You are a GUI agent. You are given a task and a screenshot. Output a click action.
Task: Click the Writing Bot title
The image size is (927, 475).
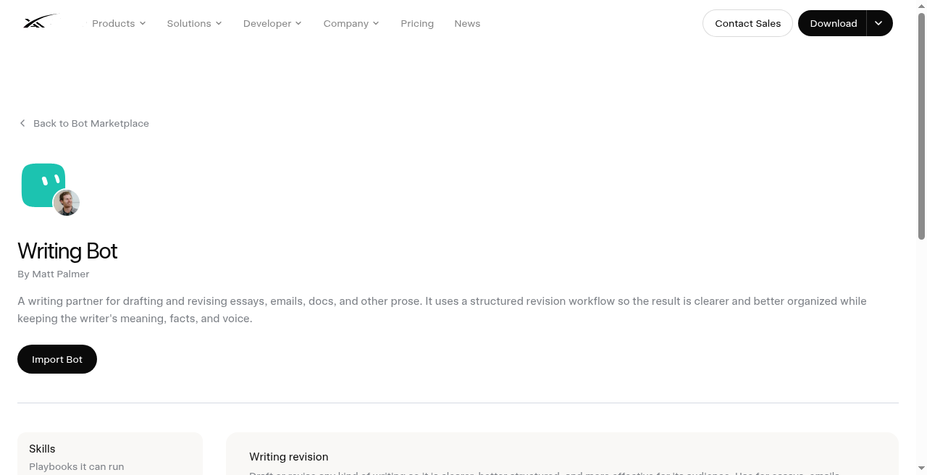point(67,251)
